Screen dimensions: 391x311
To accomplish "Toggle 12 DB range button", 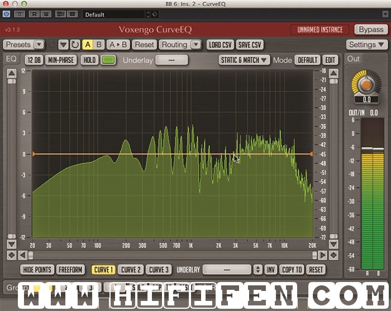I will (x=34, y=60).
